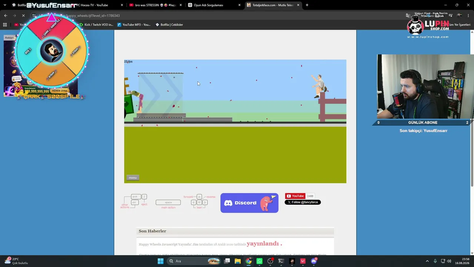474x267 pixels.
Task: Open the Kick / Twitch VOD bookmark
Action: click(96, 25)
